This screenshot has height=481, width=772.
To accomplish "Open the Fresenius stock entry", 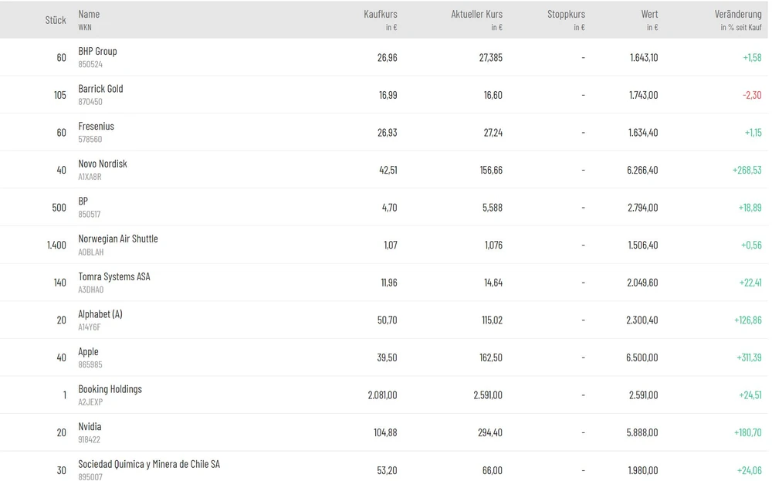I will click(96, 127).
